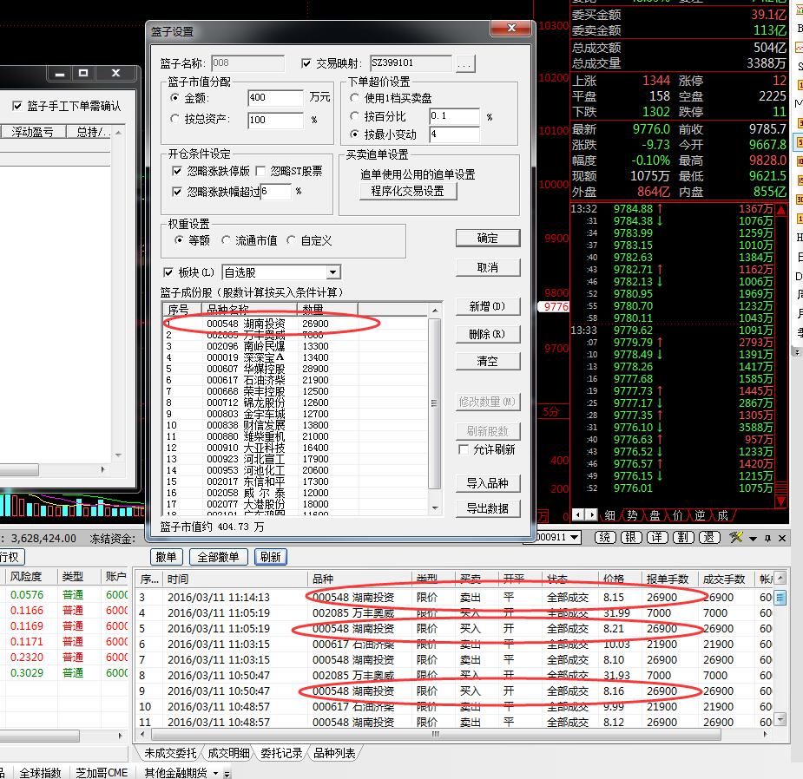Open the tools settings wrench icon
Image resolution: width=803 pixels, height=779 pixels.
[736, 538]
